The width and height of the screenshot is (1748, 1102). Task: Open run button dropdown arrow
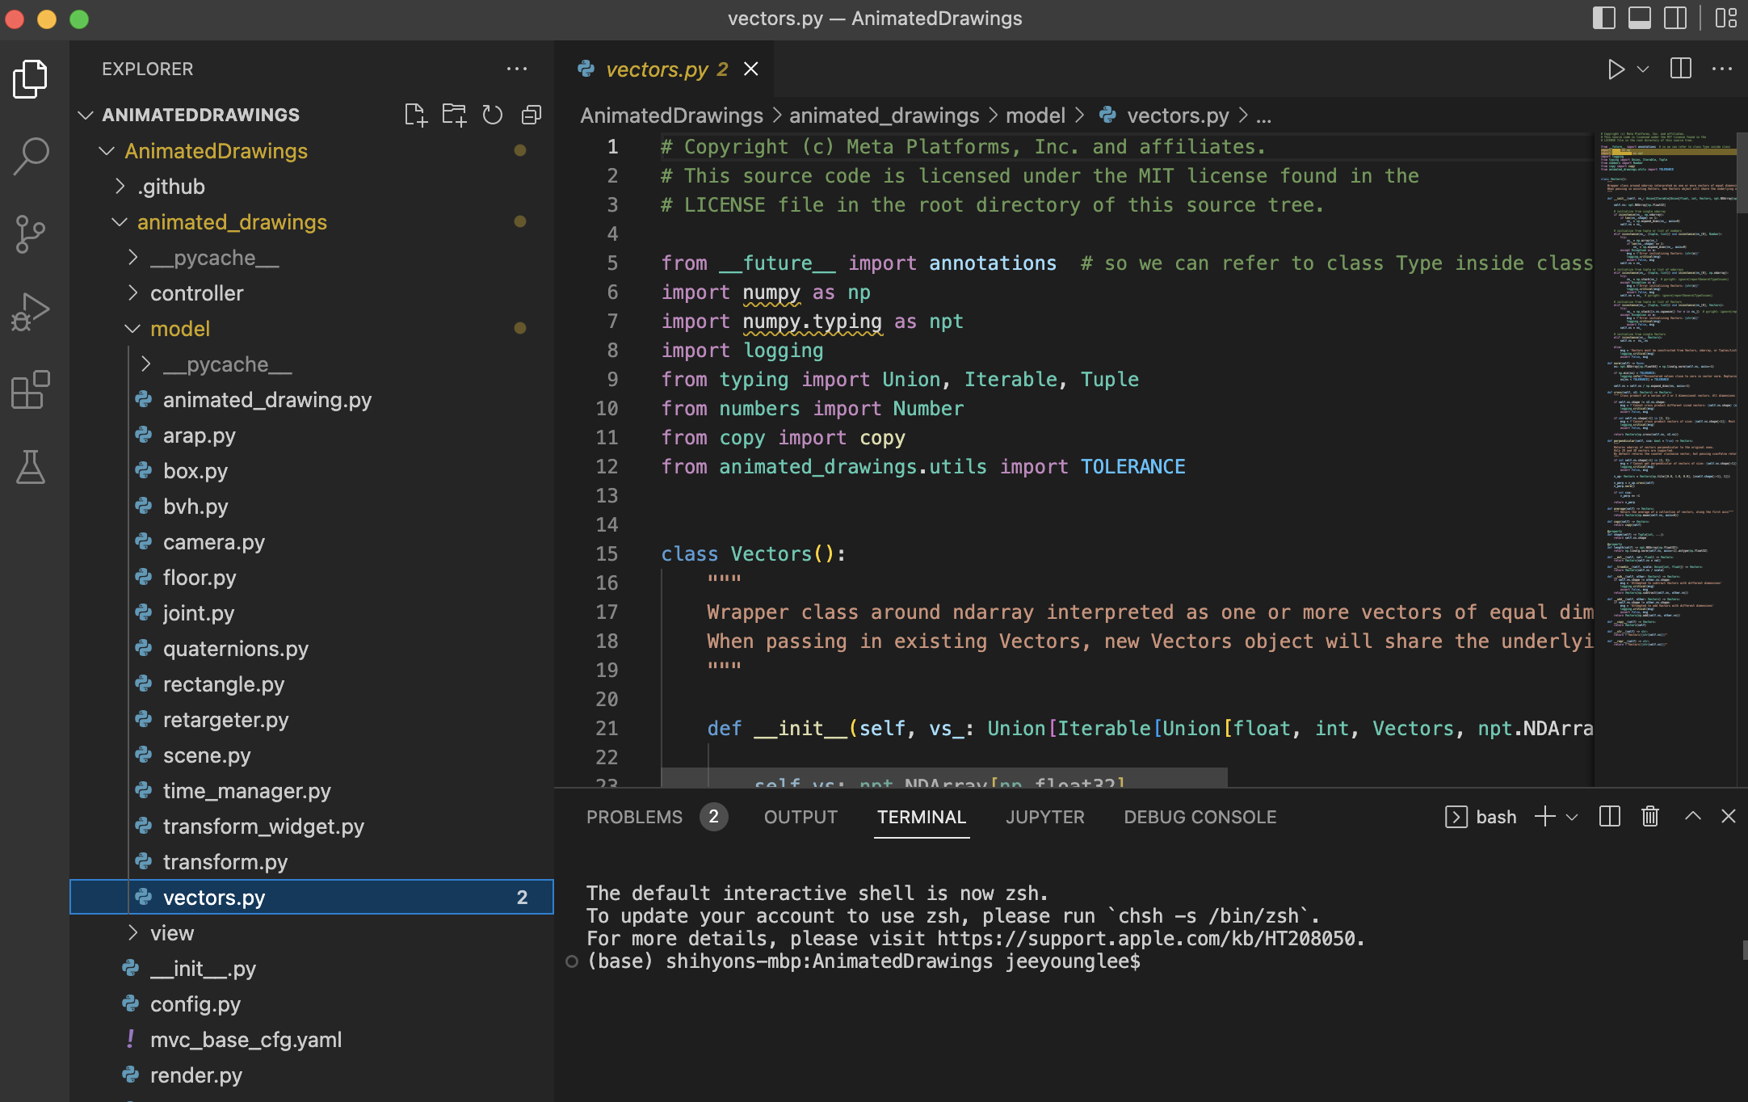[1643, 69]
